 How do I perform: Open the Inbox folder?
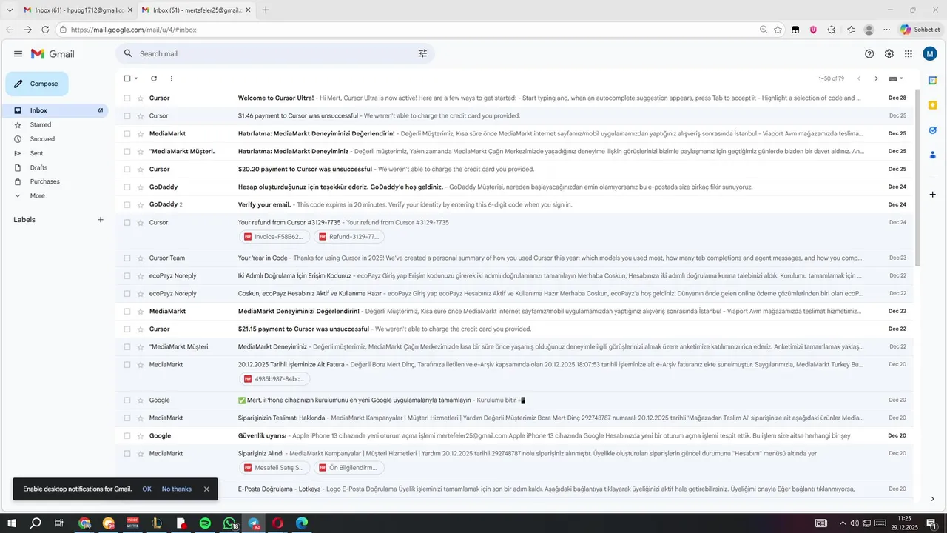(x=57, y=110)
